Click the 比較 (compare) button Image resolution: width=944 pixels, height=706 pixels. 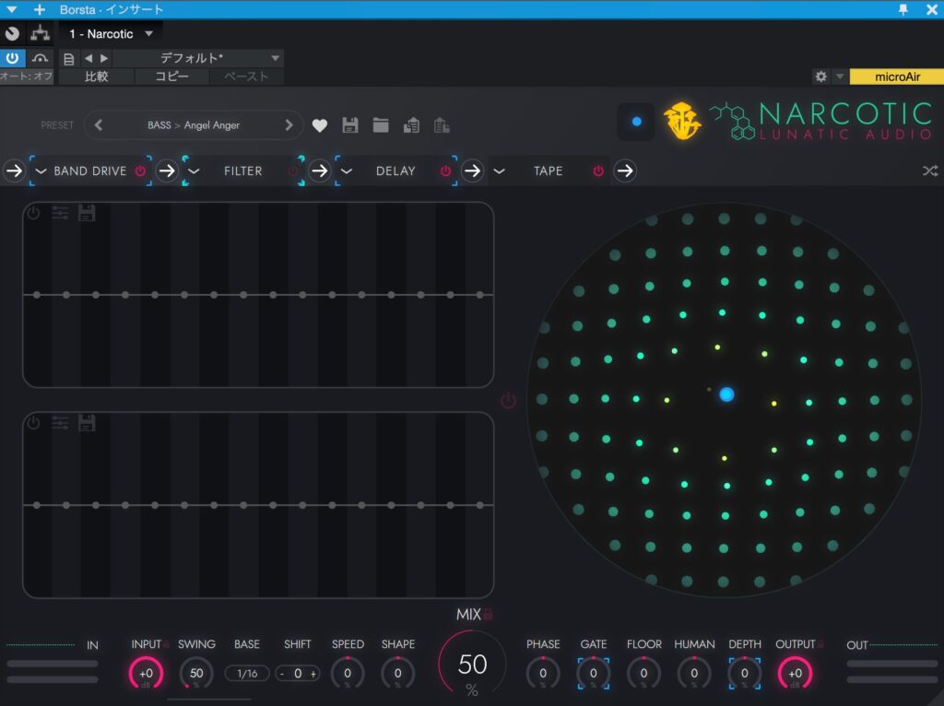pyautogui.click(x=97, y=76)
